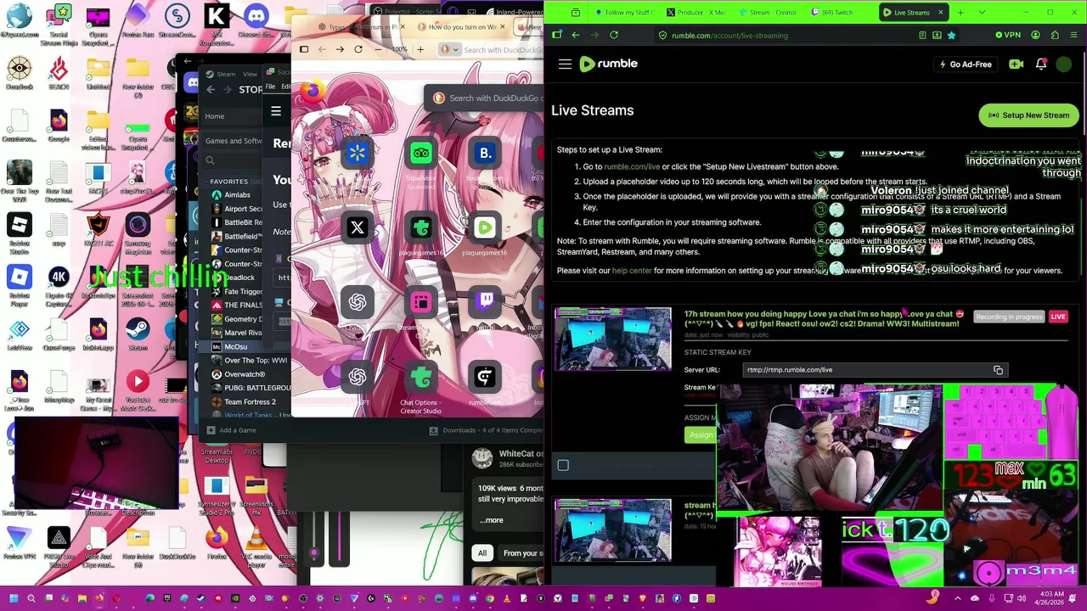Select Aimlabs in Steam favorites
This screenshot has height=611, width=1087.
coord(237,194)
